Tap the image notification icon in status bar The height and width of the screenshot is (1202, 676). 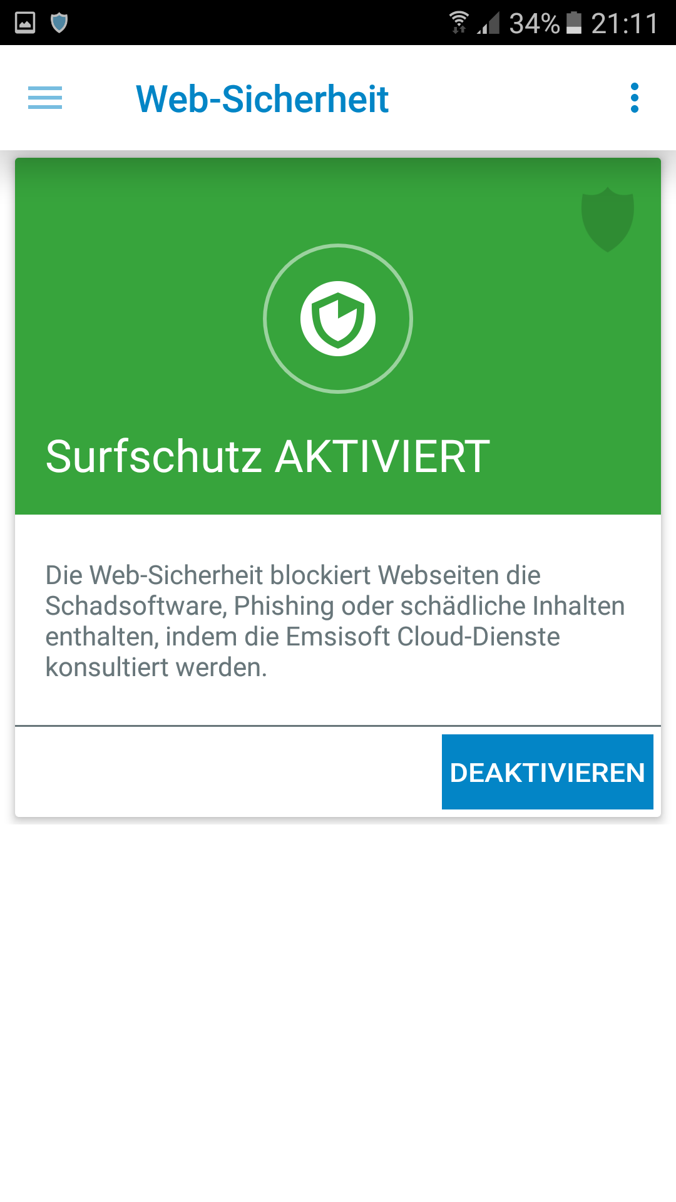(25, 23)
